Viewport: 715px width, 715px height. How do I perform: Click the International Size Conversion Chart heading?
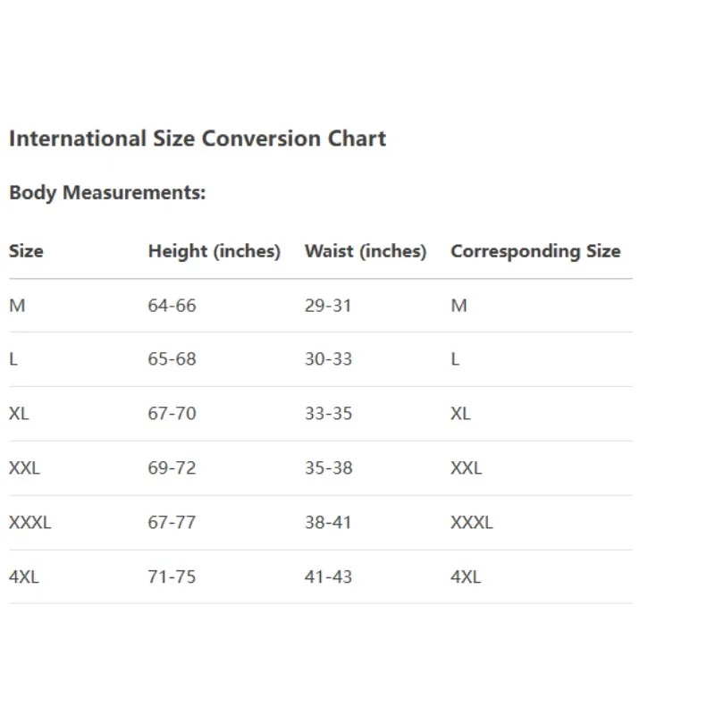[x=197, y=139]
